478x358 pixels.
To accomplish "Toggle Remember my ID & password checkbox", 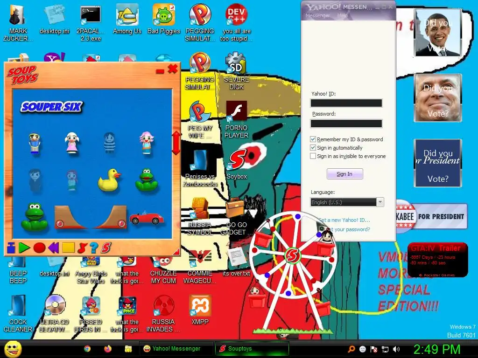I will pos(313,139).
